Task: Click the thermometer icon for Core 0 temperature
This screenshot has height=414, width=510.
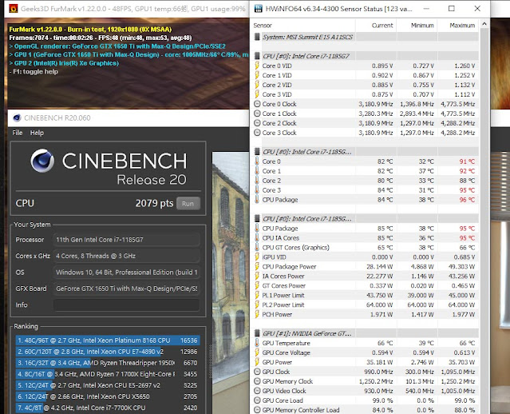Action: pos(257,161)
